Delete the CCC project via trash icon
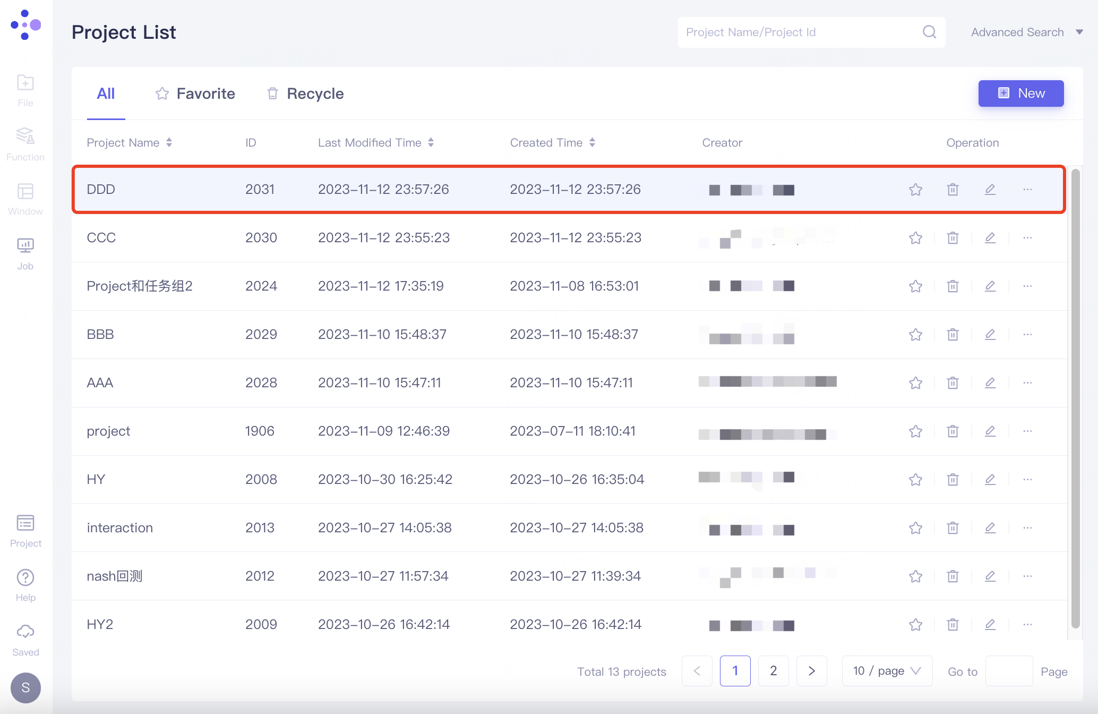This screenshot has width=1098, height=714. coord(953,237)
